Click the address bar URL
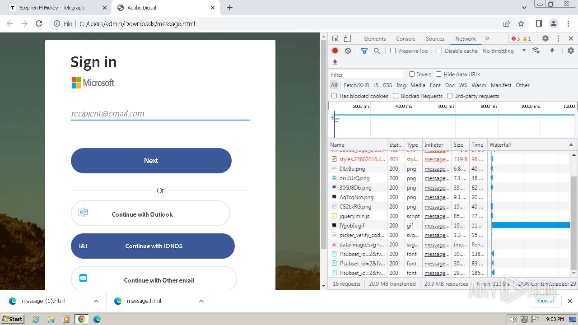Screen dimensions: 578x325 click(137, 24)
